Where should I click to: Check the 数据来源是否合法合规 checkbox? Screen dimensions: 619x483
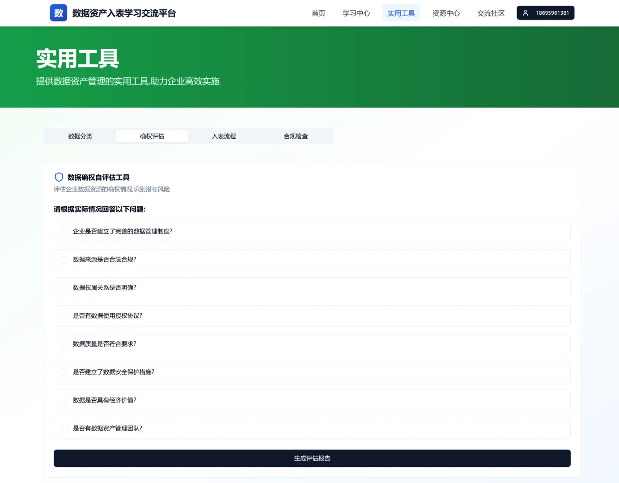pyautogui.click(x=64, y=259)
